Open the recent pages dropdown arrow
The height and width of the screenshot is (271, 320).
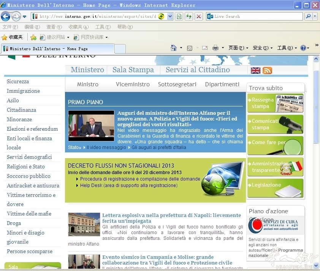[24, 16]
